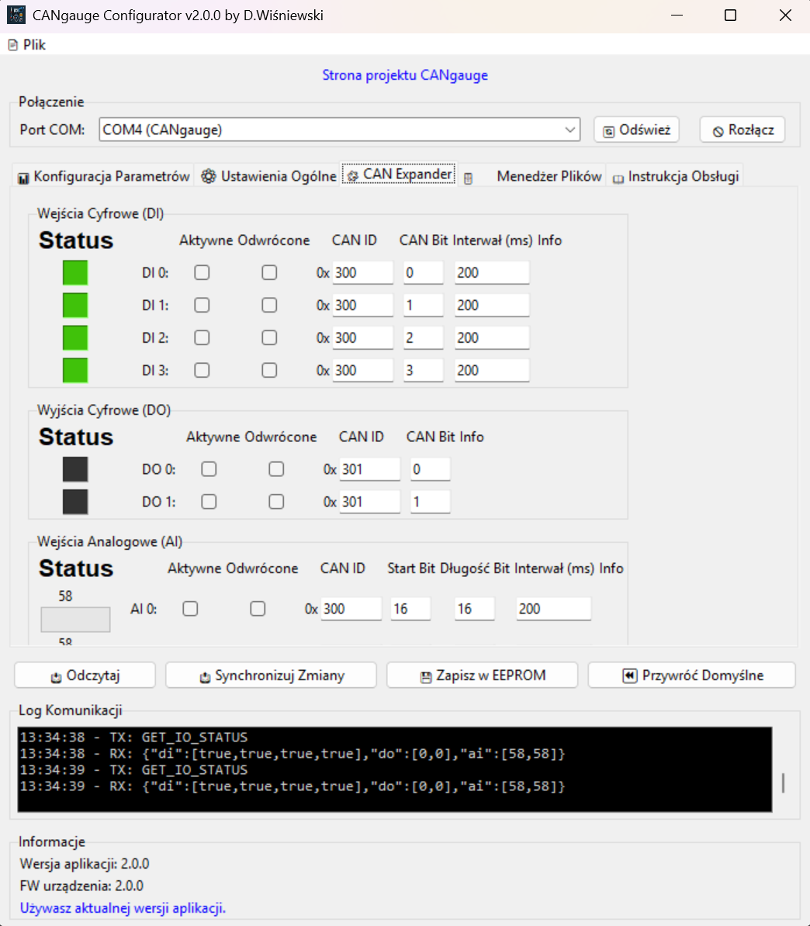Switch to Ustawienia Ogólne tab

pyautogui.click(x=268, y=177)
